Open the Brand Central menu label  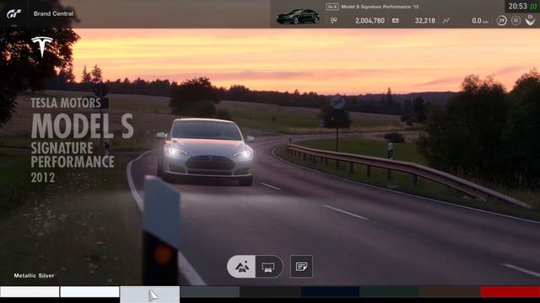point(53,13)
